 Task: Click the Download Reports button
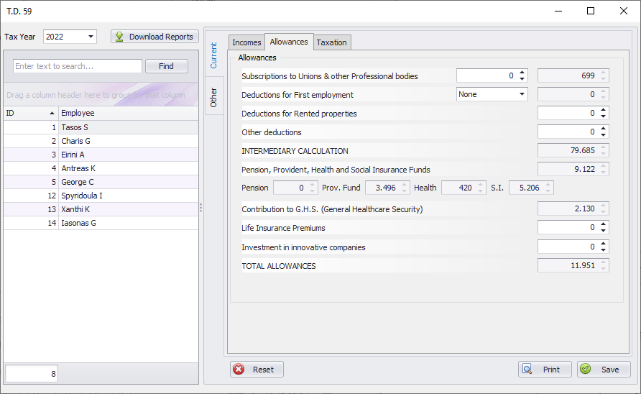155,37
